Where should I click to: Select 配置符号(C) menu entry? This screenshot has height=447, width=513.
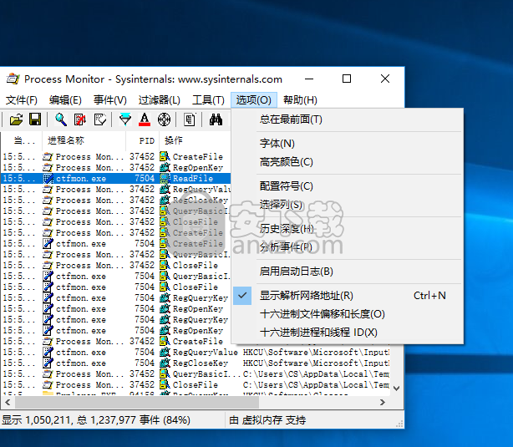coord(347,185)
